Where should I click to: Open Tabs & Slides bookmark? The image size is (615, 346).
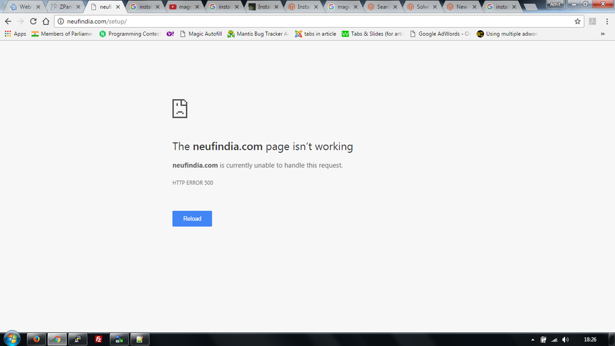coord(372,34)
